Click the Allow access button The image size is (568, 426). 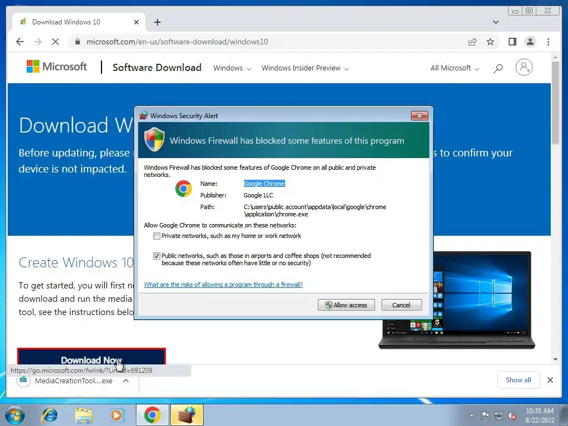tap(346, 305)
